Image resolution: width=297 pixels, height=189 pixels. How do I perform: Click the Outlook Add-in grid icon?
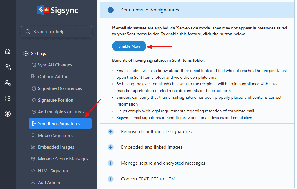34,77
